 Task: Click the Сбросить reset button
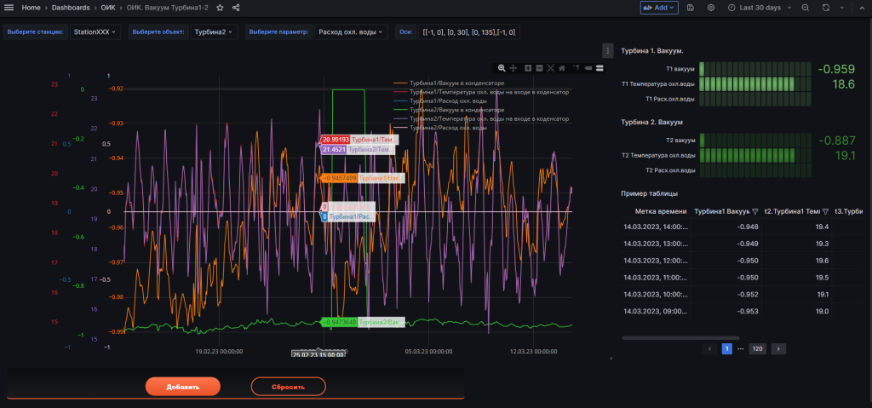click(288, 387)
